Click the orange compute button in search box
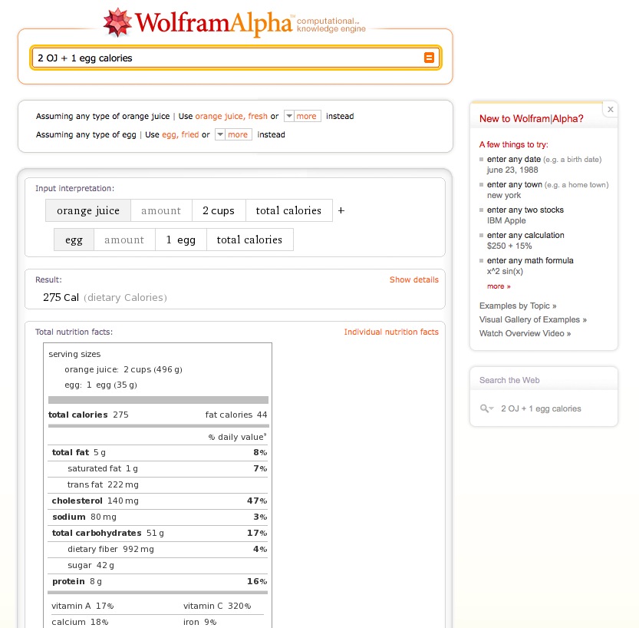 [x=429, y=58]
